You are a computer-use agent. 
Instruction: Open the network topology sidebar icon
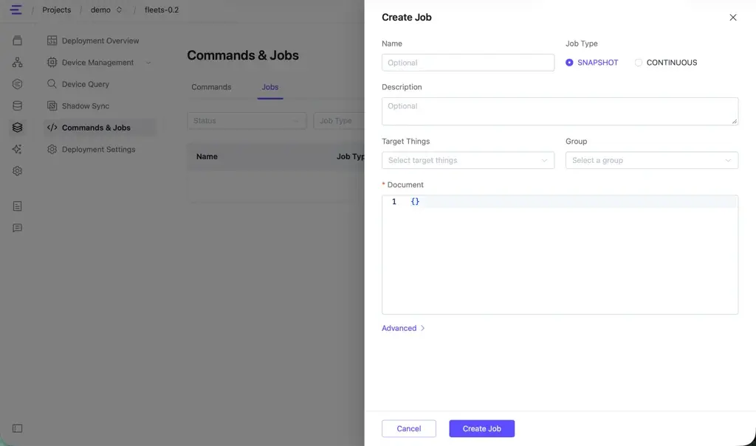point(18,62)
